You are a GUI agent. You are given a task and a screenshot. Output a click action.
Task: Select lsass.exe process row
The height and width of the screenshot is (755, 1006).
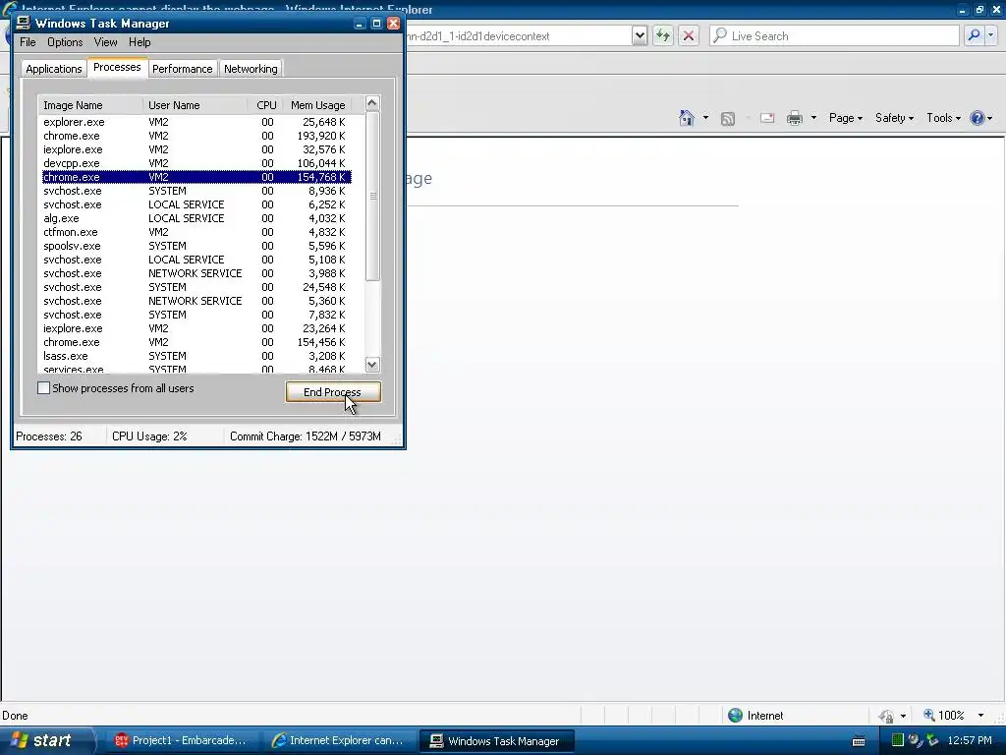pos(196,356)
